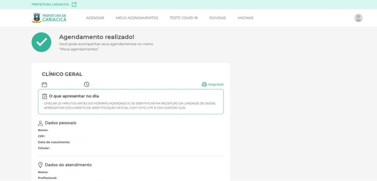Click the Agendamento realizado heading
The height and width of the screenshot is (181, 377).
(97, 37)
